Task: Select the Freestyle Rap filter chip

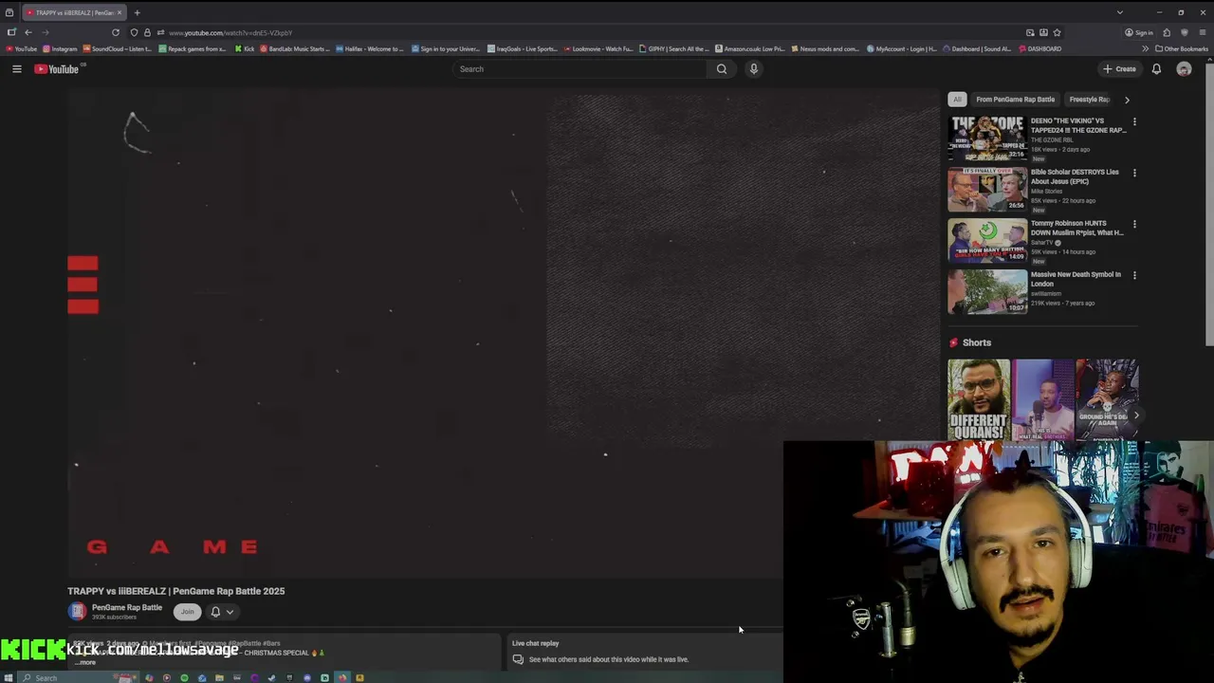Action: click(x=1089, y=100)
